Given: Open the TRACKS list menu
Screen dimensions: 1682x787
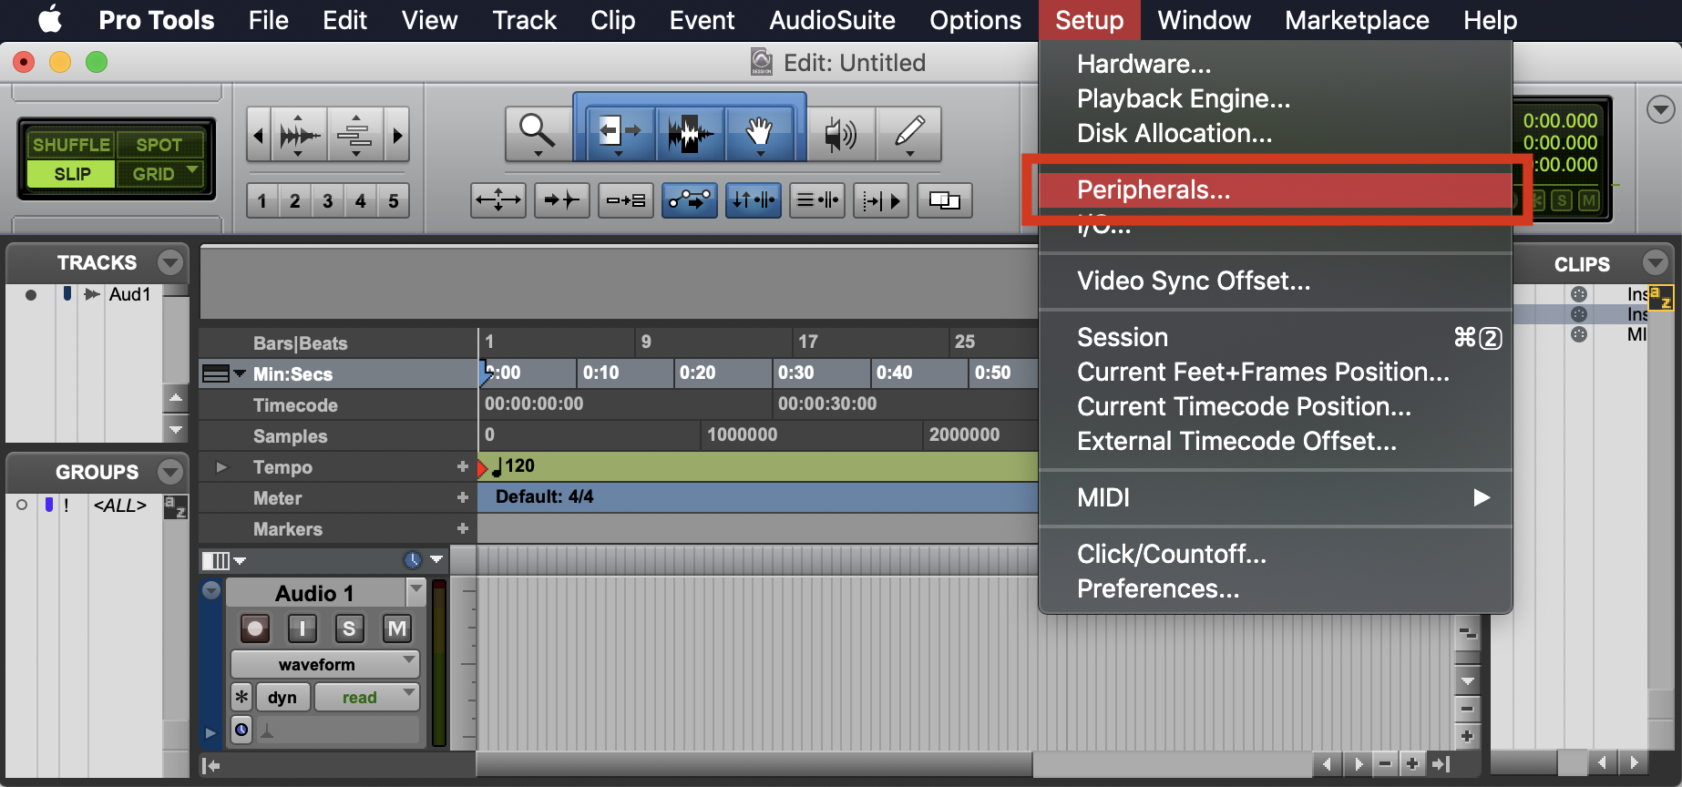Looking at the screenshot, I should pyautogui.click(x=170, y=262).
